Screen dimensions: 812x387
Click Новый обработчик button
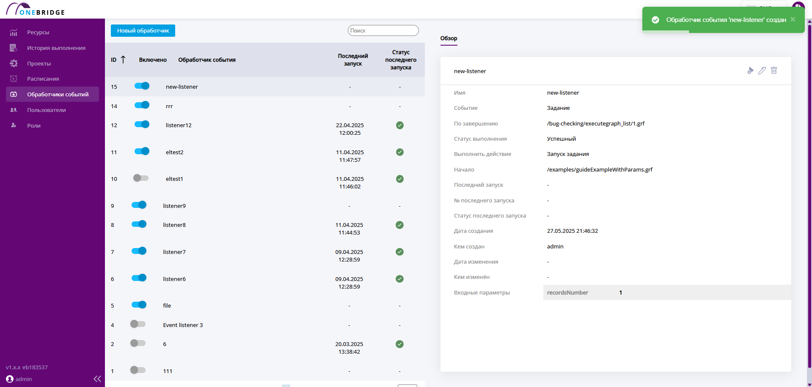[143, 30]
